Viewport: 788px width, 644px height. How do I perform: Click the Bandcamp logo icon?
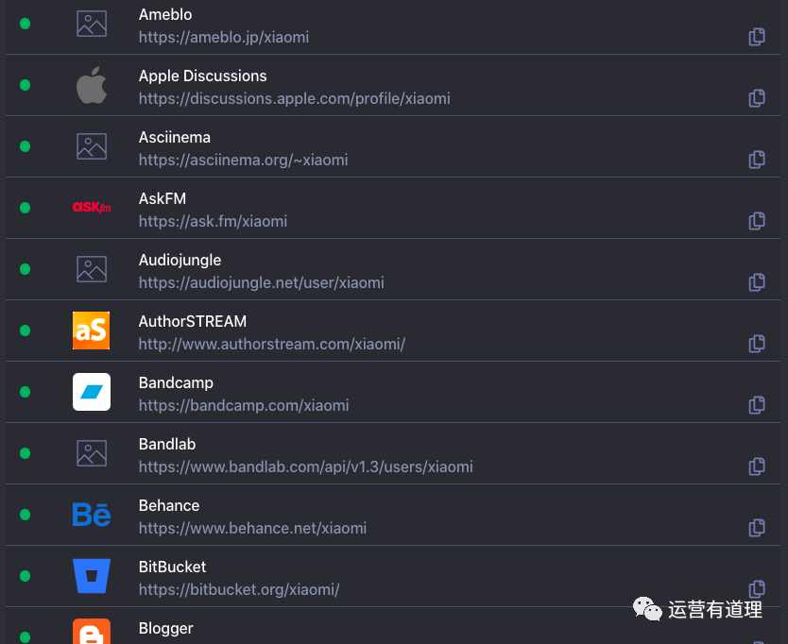click(92, 392)
